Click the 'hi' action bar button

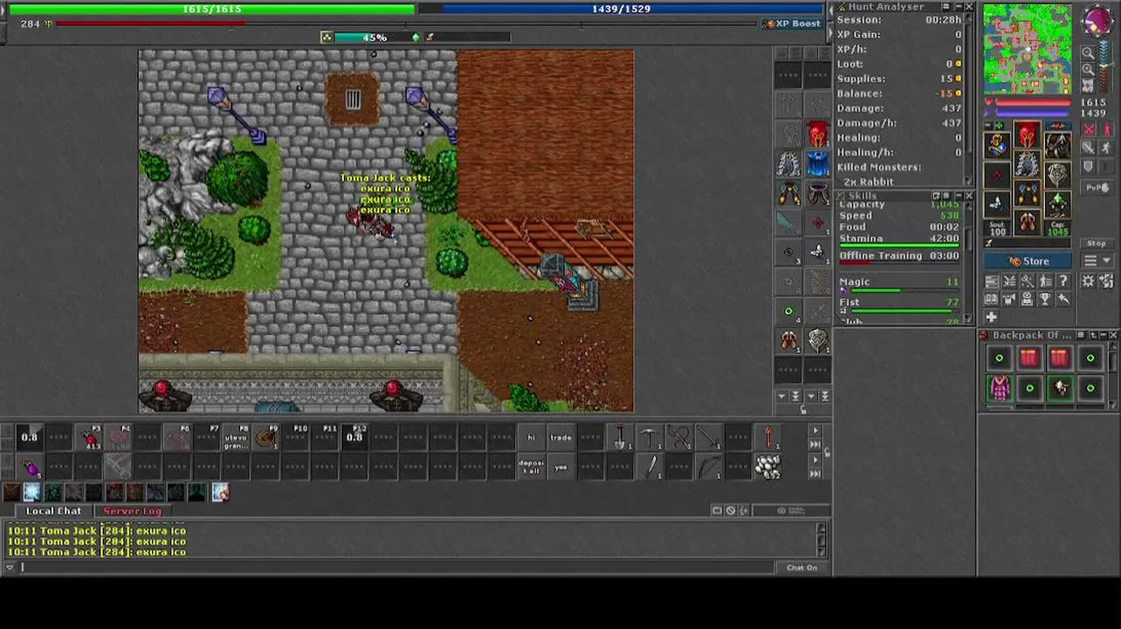point(531,438)
